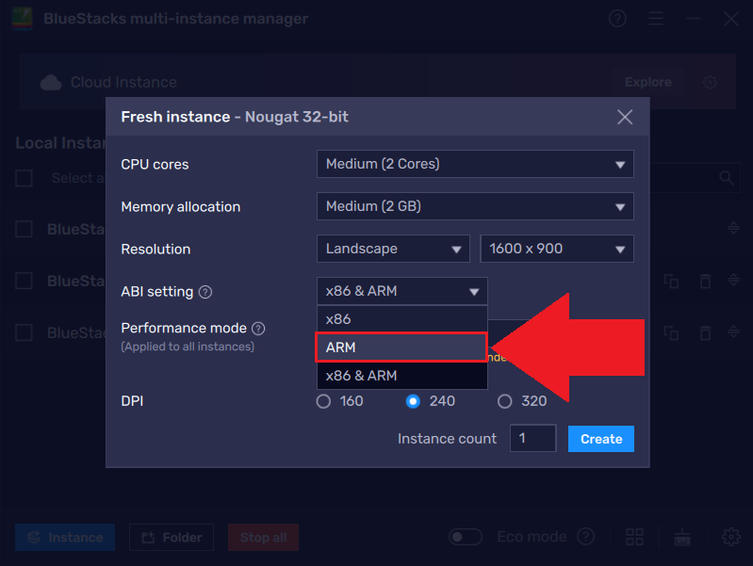Screen dimensions: 753x566
Task: Collapse the ABI setting dropdown
Action: pyautogui.click(x=402, y=291)
